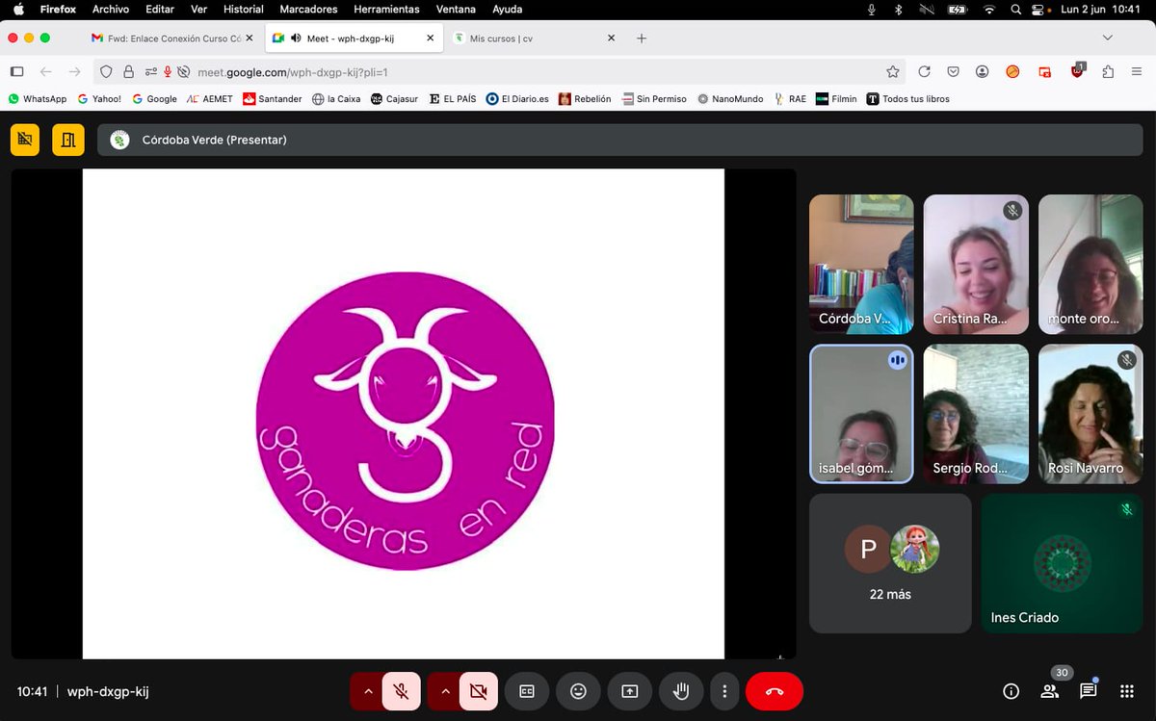The width and height of the screenshot is (1156, 721).
Task: Close the Meet wph-dxgp-kij tab
Action: coord(431,38)
